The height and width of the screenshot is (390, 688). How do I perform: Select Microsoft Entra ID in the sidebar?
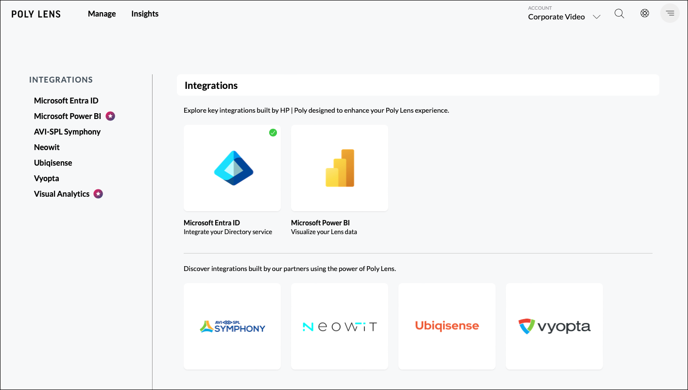coord(66,101)
